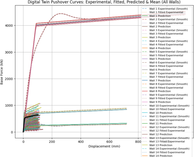Choose legend entry 'Wall 8 Experimental (Smooth)'
This screenshot has height=157, width=194.
(x=165, y=84)
